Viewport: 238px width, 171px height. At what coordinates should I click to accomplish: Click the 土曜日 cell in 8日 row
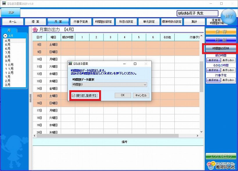click(53, 45)
